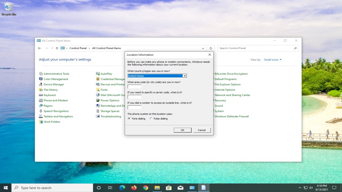Image resolution: width=342 pixels, height=192 pixels.
Task: Expand the address bar history dropdown
Action: point(203,48)
